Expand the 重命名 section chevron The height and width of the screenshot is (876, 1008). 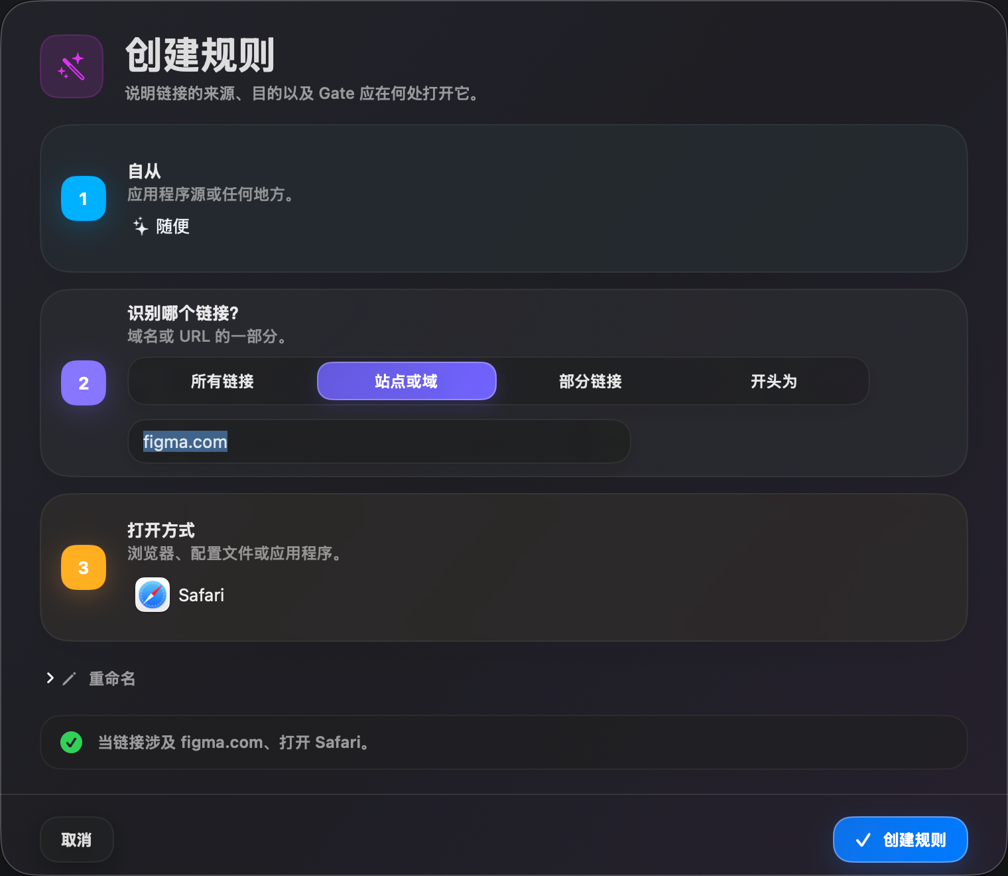(50, 678)
